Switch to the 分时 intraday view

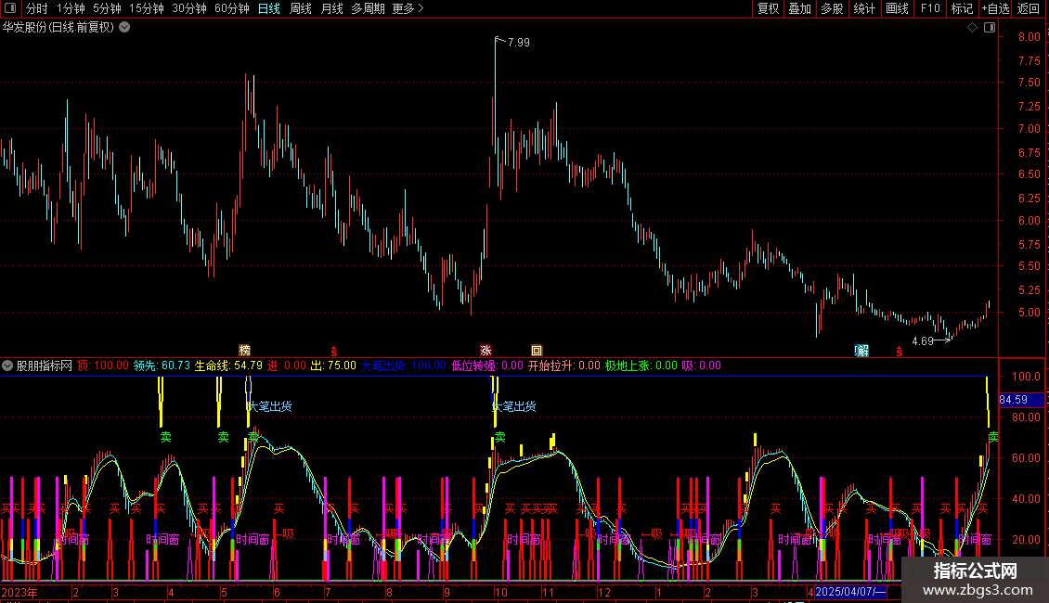[x=36, y=9]
